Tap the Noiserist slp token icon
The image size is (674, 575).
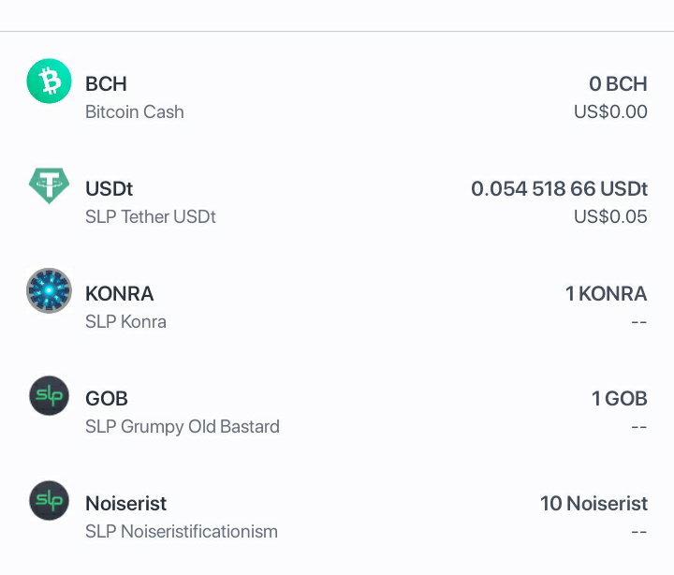click(49, 501)
